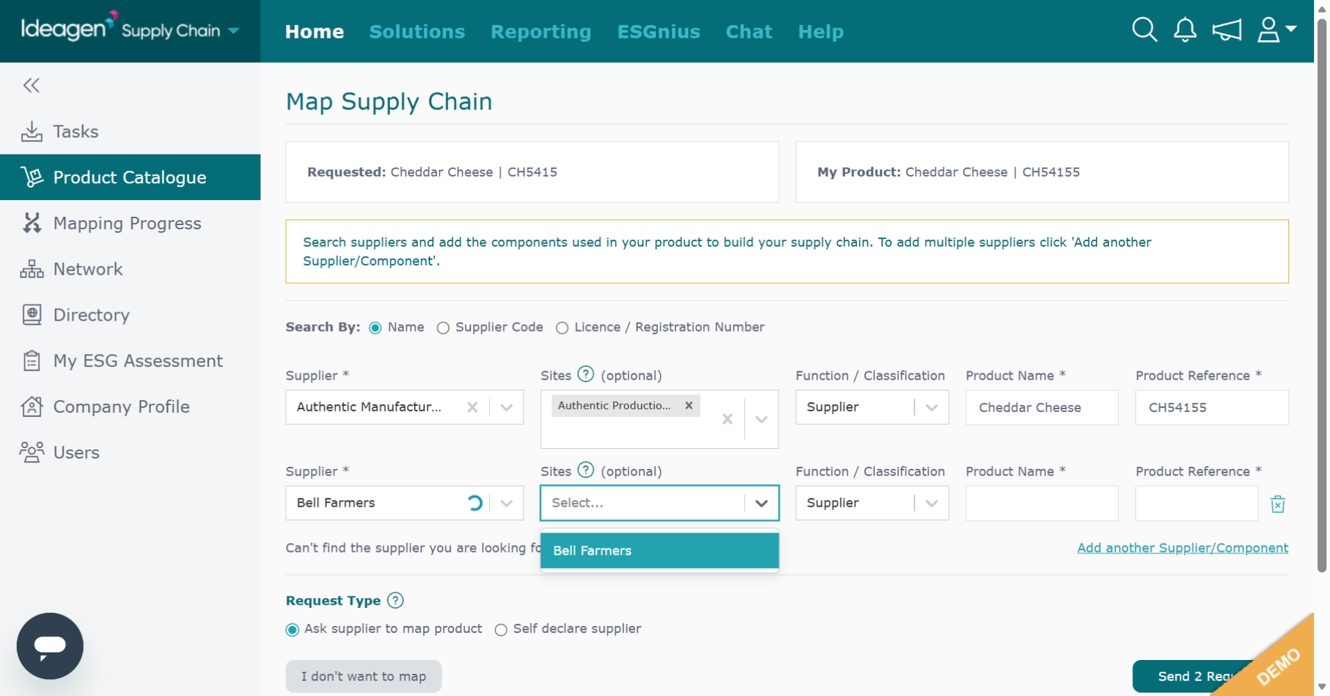The width and height of the screenshot is (1330, 696).
Task: Click the Request Type help icon
Action: tap(396, 600)
